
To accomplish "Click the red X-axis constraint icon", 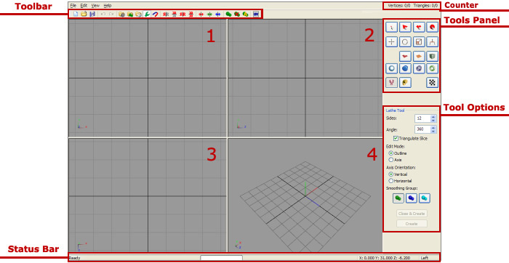I will click(x=201, y=15).
